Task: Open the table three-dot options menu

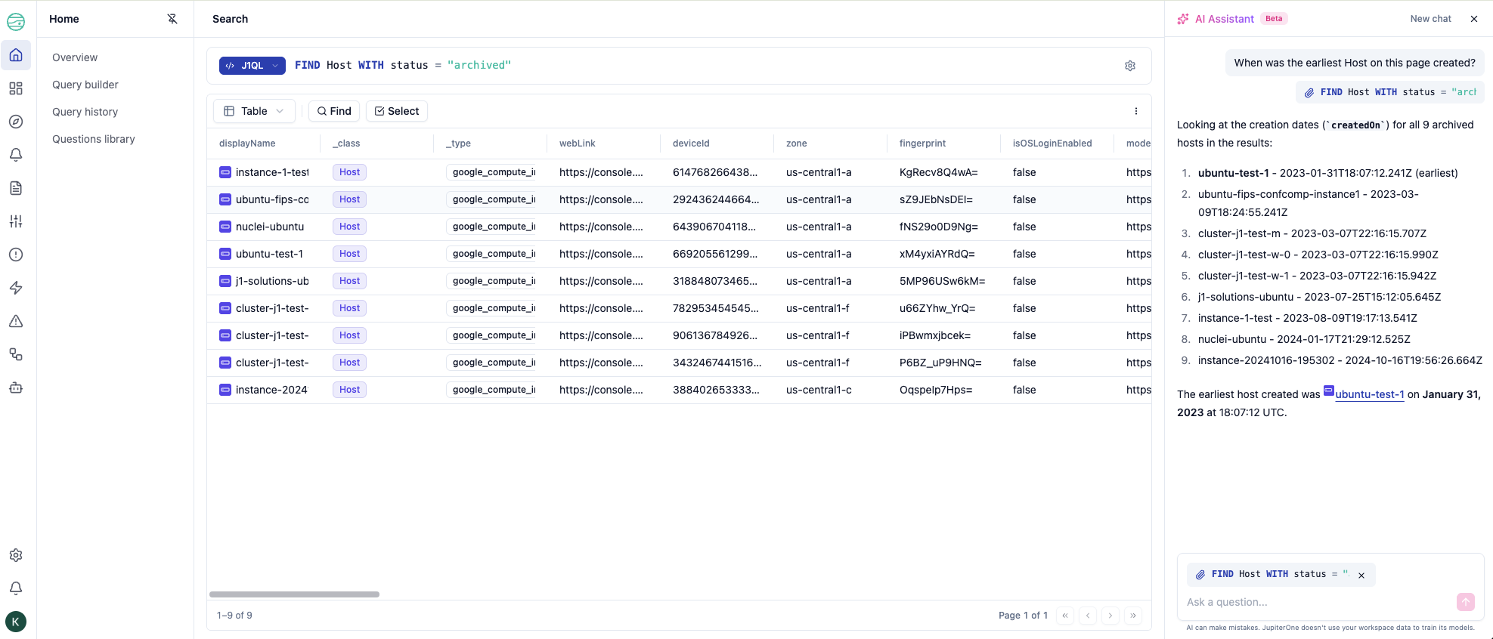Action: [x=1135, y=111]
